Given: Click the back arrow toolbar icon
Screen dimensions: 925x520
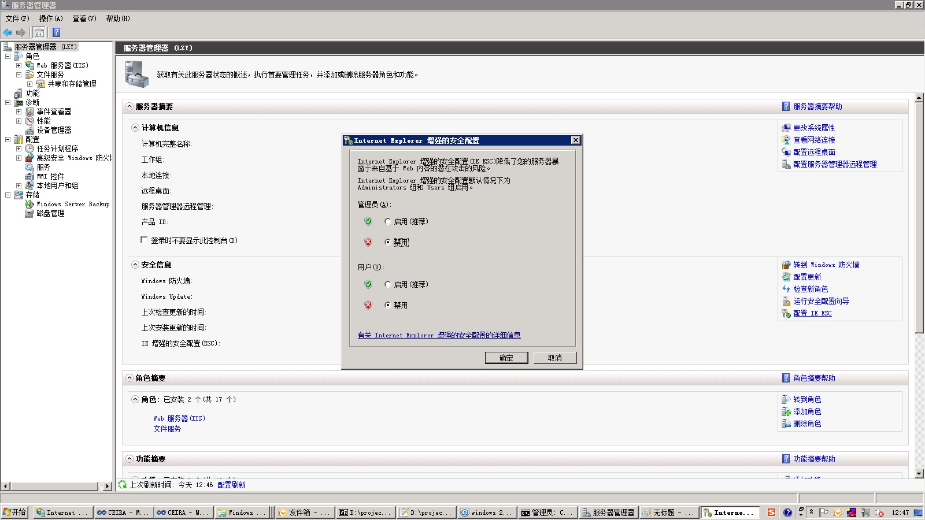Looking at the screenshot, I should pyautogui.click(x=8, y=32).
